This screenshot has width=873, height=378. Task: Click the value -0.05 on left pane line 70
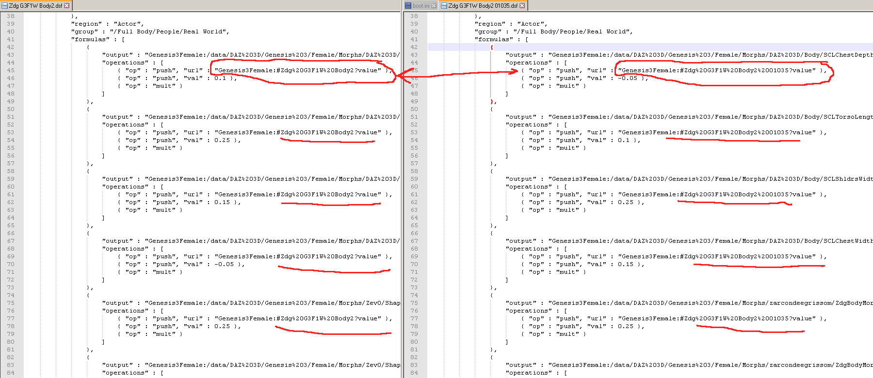pyautogui.click(x=224, y=264)
